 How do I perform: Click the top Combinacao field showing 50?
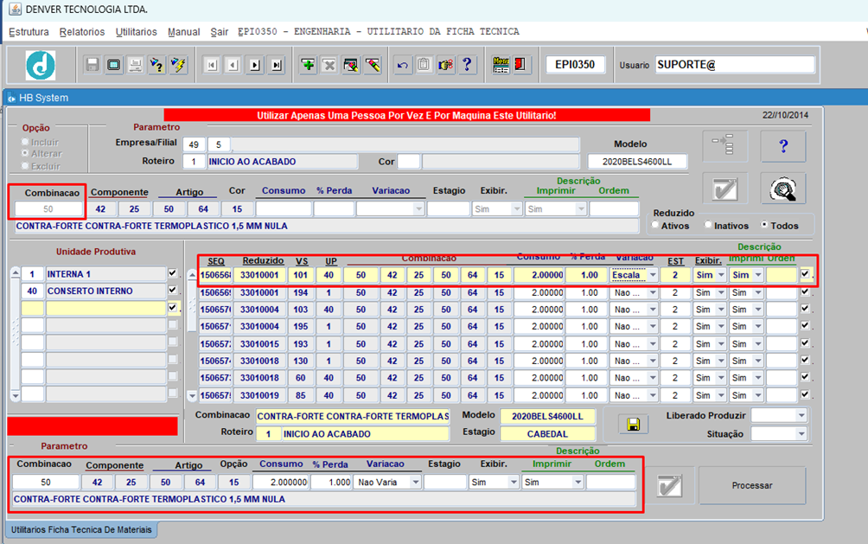coord(48,209)
